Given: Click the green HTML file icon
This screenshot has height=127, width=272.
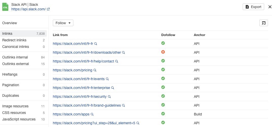Looking at the screenshot, I should (x=5, y=7).
